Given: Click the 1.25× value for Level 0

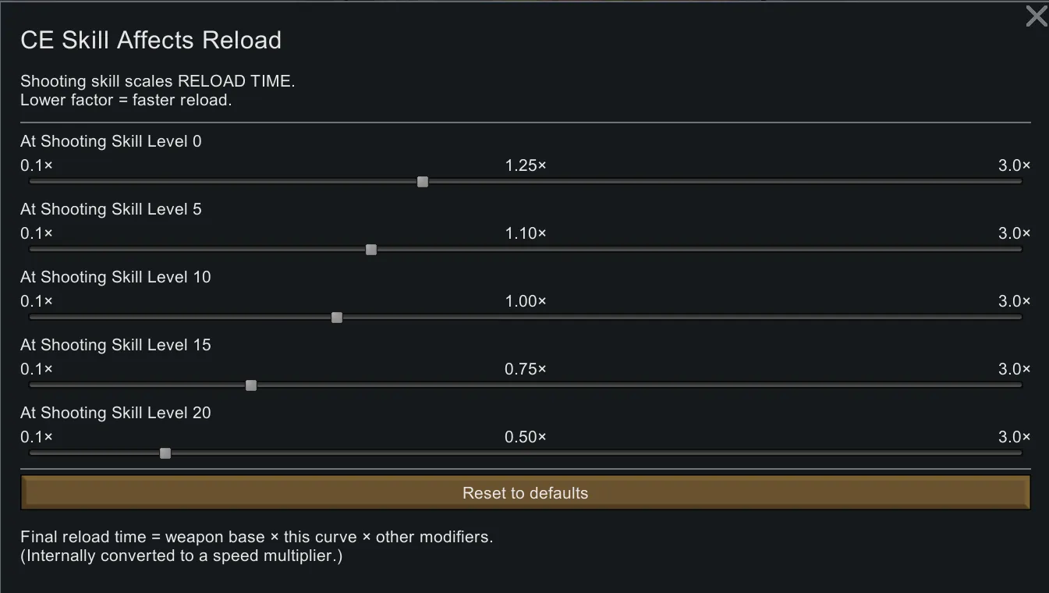Looking at the screenshot, I should pos(526,165).
